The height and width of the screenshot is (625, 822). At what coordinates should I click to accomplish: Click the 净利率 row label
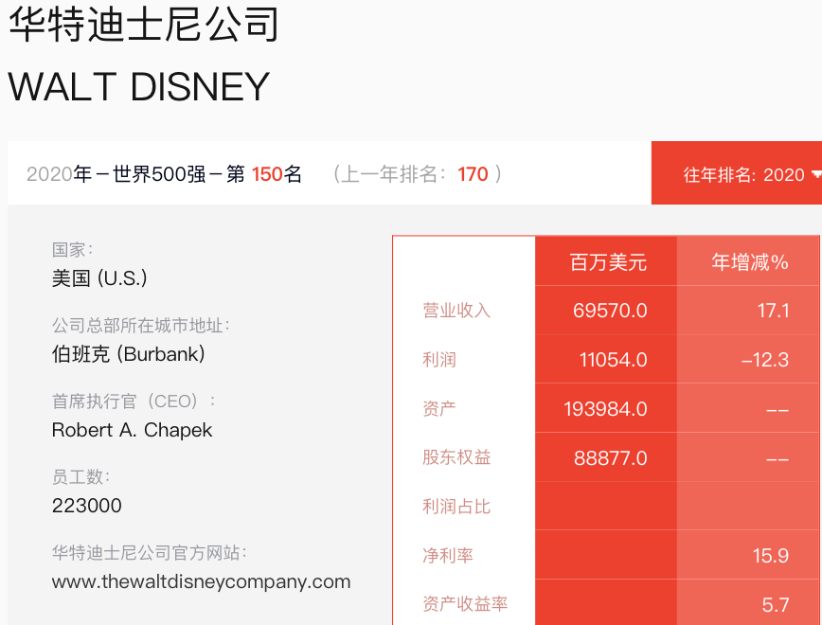tap(448, 555)
